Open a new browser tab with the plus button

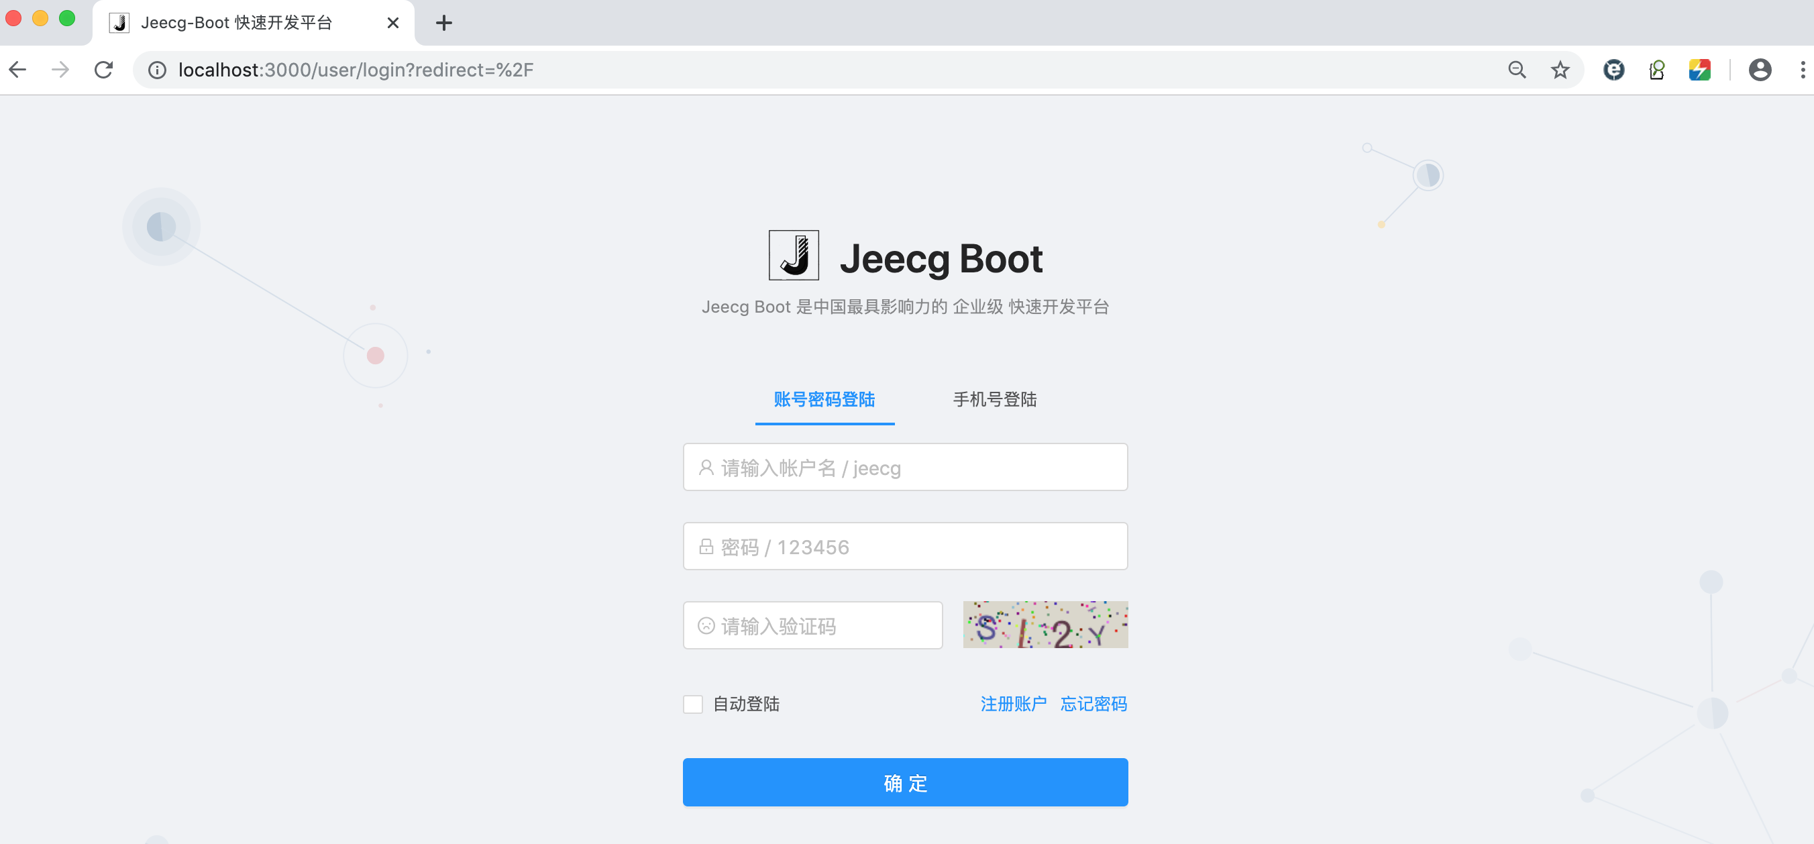443,23
